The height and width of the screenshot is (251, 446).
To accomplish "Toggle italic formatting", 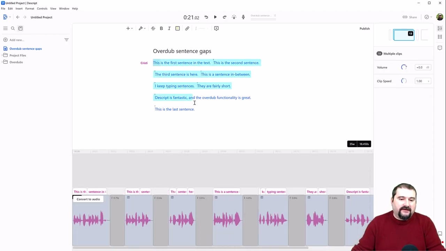I will (169, 28).
